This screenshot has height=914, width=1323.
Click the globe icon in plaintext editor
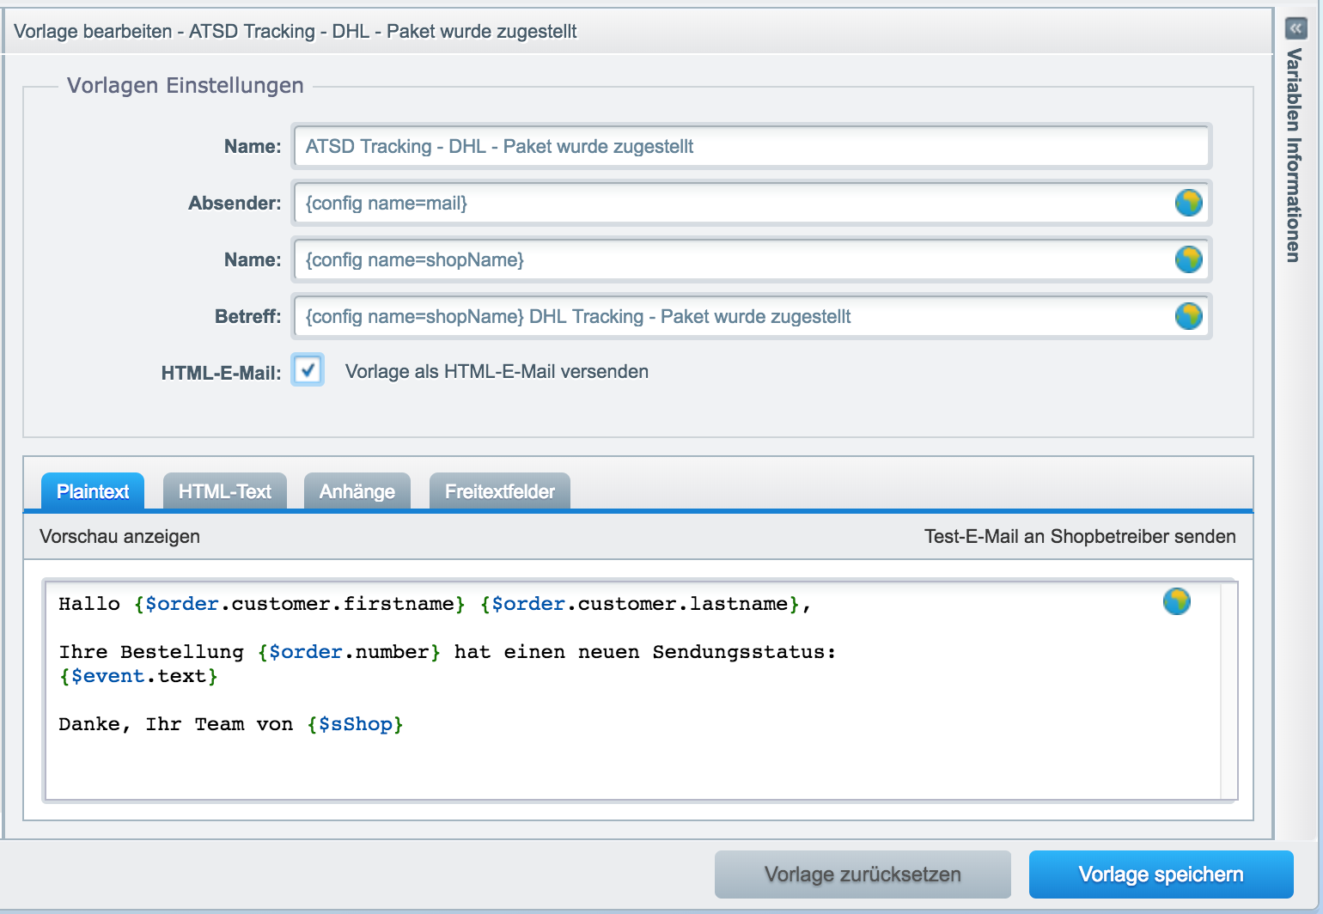coord(1176,601)
